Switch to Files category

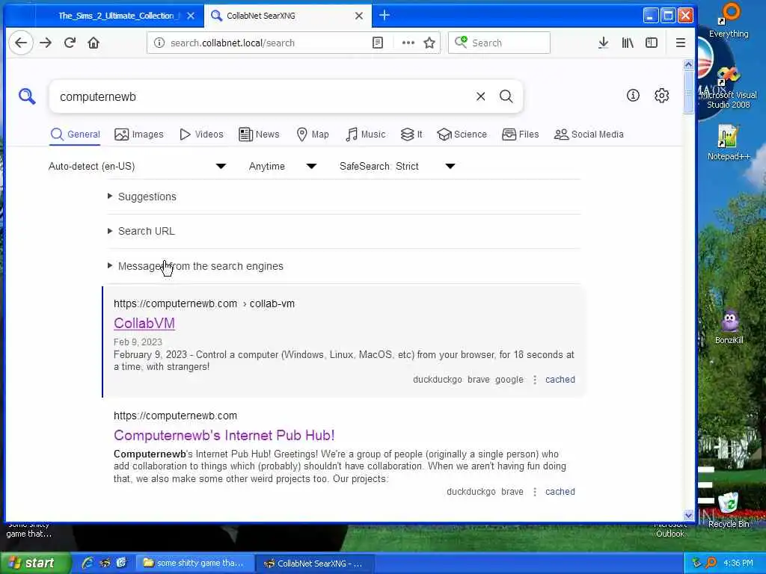coord(521,135)
